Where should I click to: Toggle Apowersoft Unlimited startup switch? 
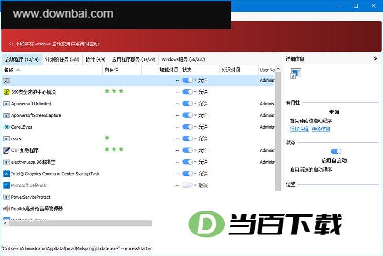click(188, 104)
